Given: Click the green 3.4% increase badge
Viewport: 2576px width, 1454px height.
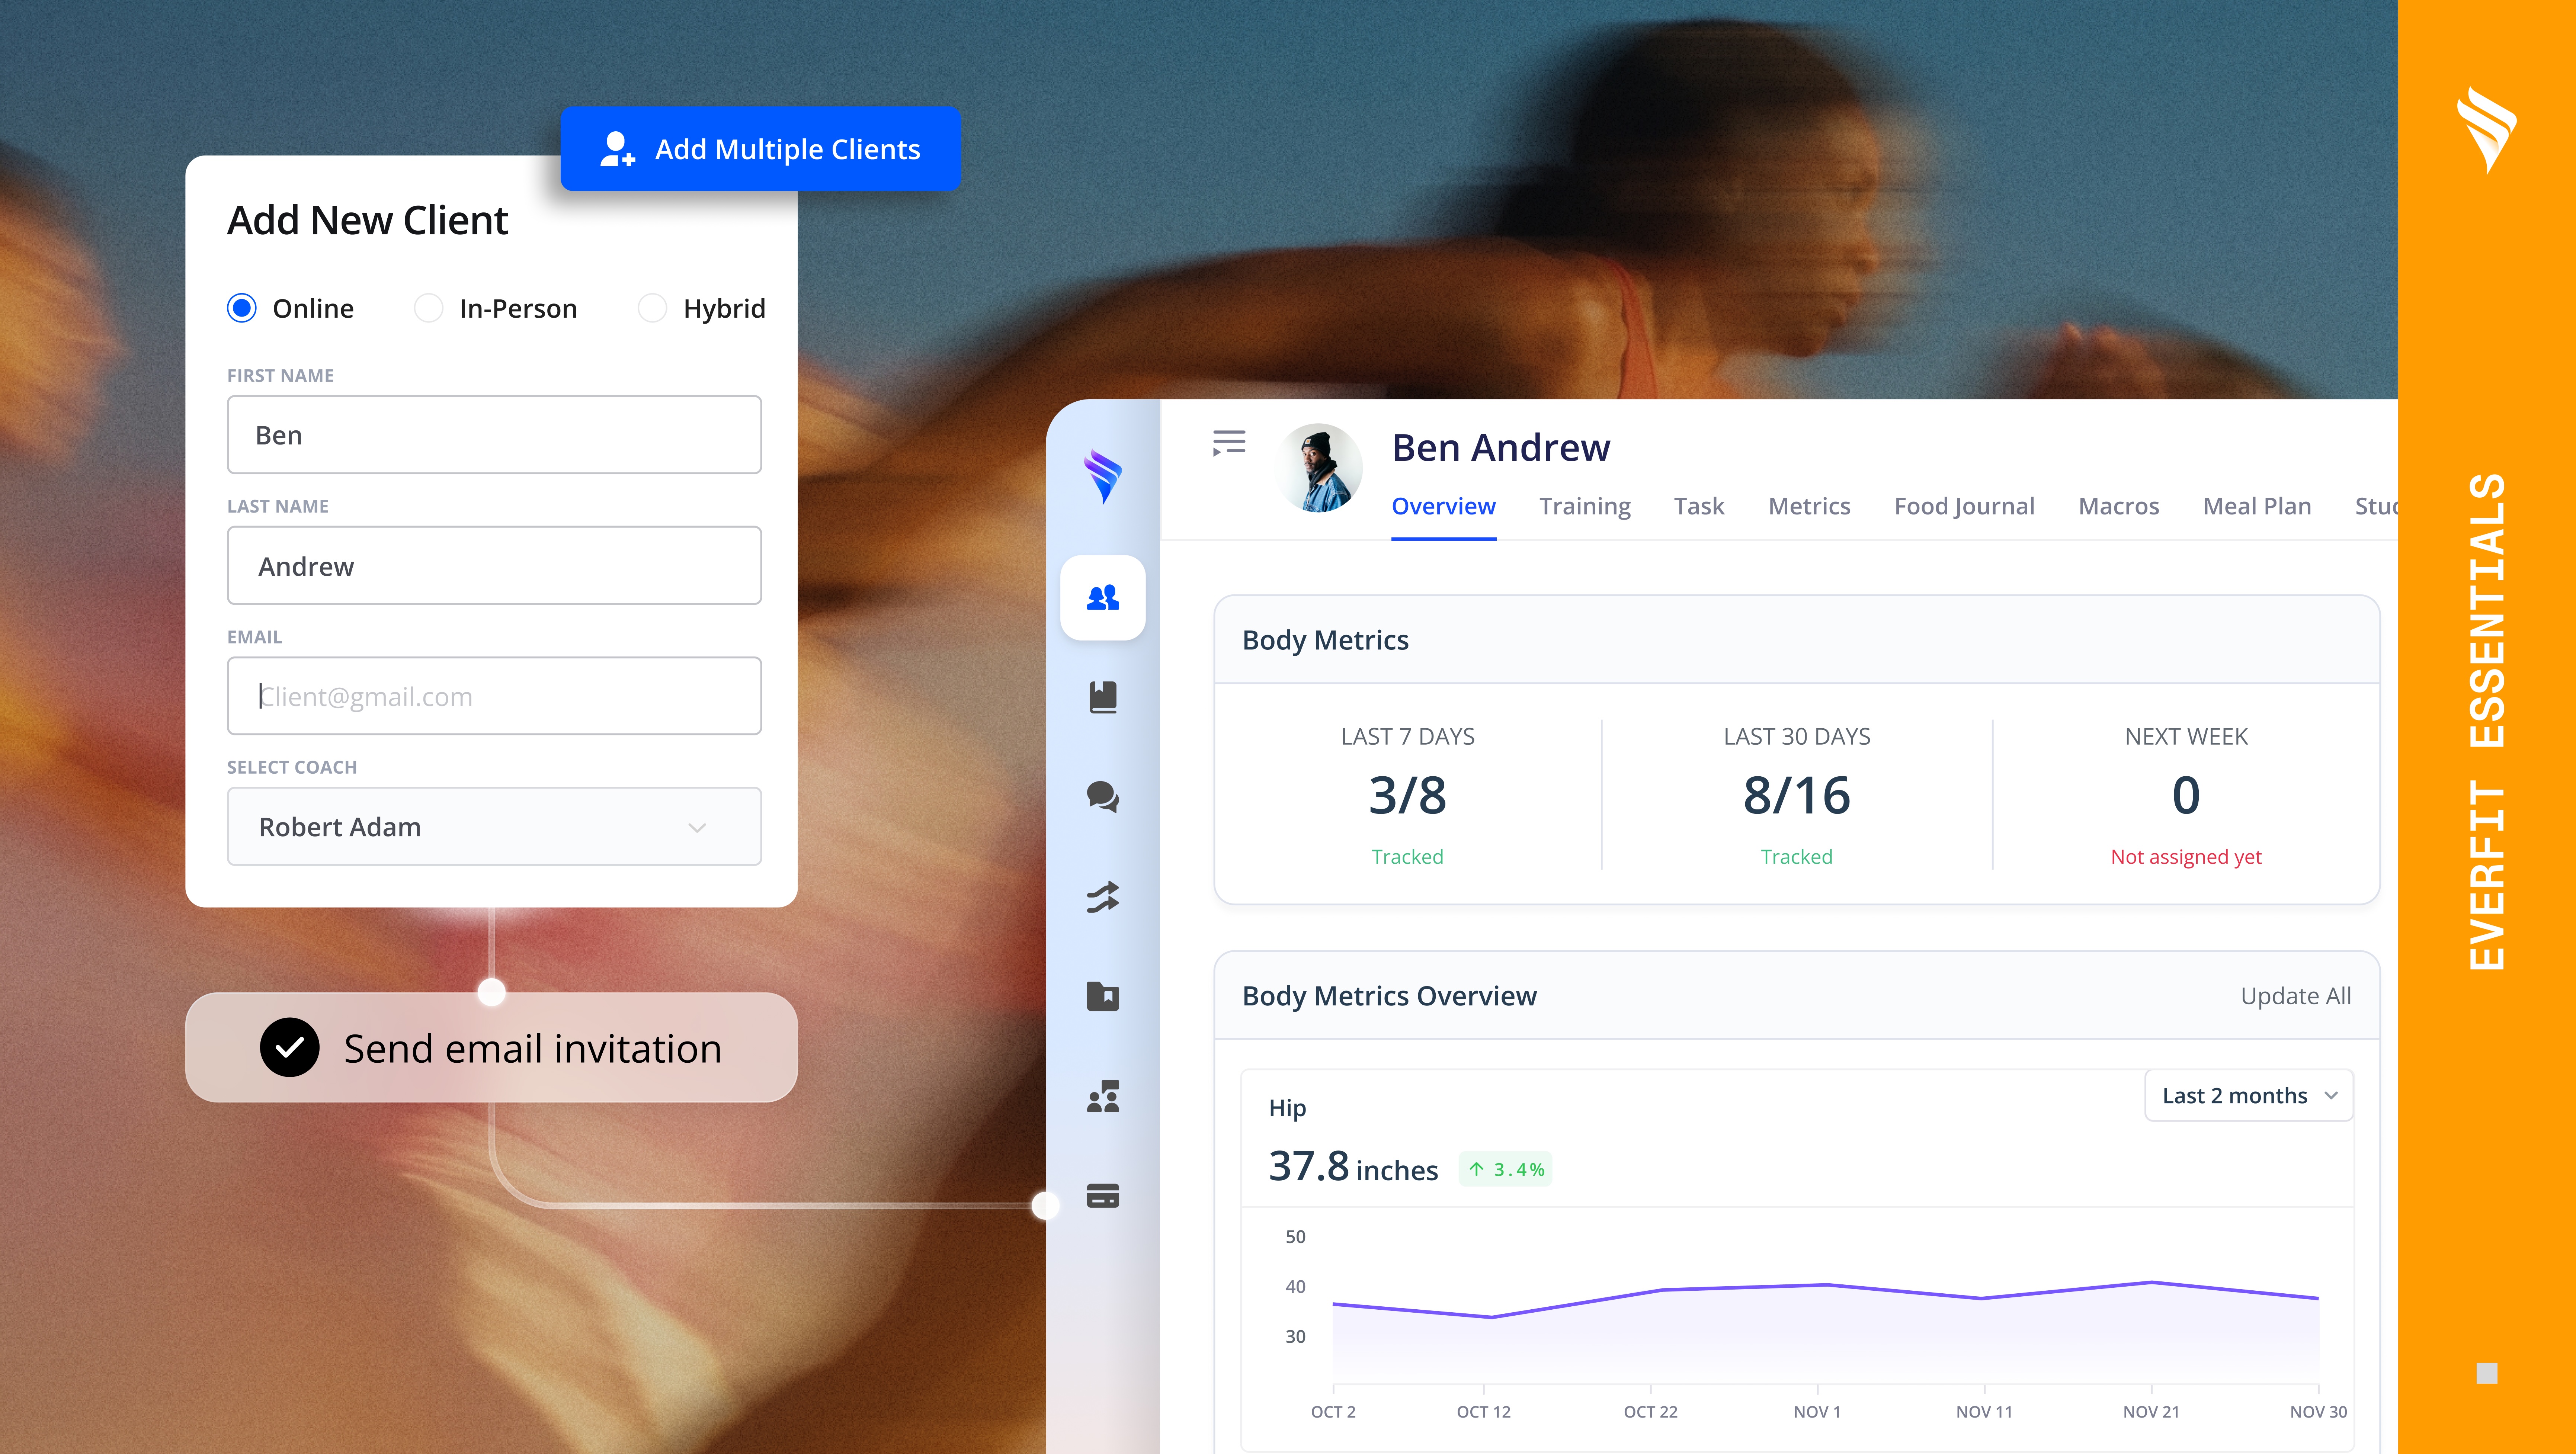Looking at the screenshot, I should 1505,1169.
